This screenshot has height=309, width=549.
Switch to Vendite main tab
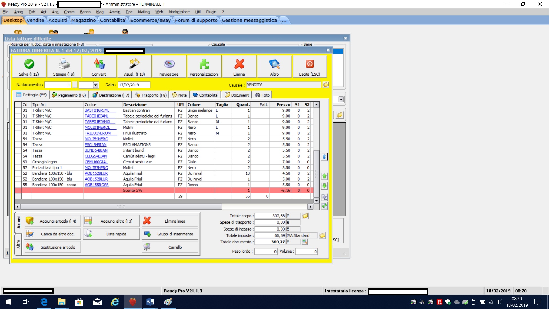[x=35, y=20]
